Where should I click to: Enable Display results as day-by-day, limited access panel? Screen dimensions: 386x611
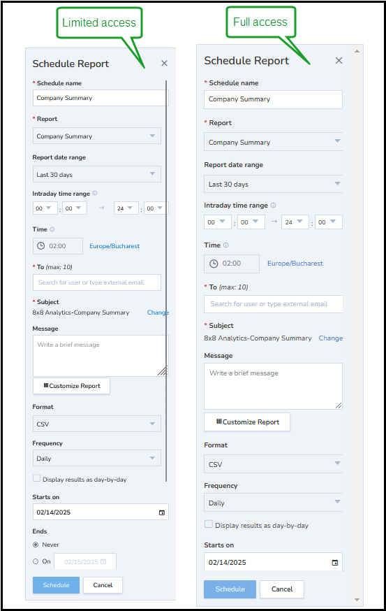(x=36, y=478)
